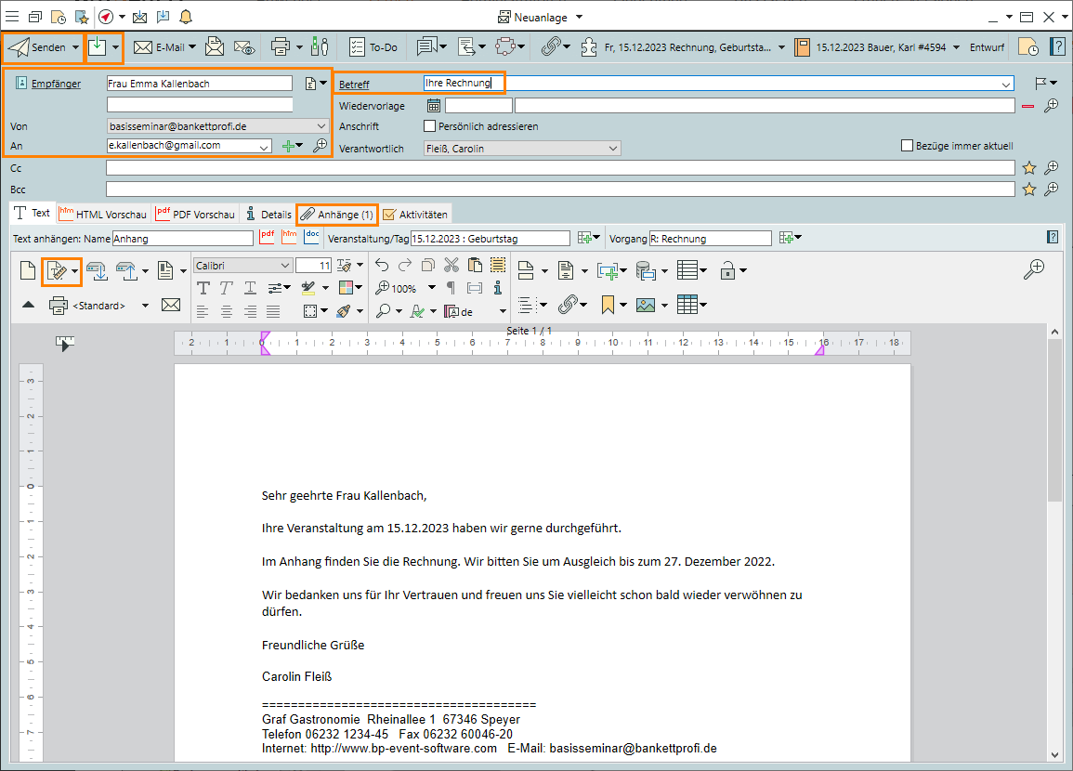Check the Bezüge immer aktuell box

908,146
